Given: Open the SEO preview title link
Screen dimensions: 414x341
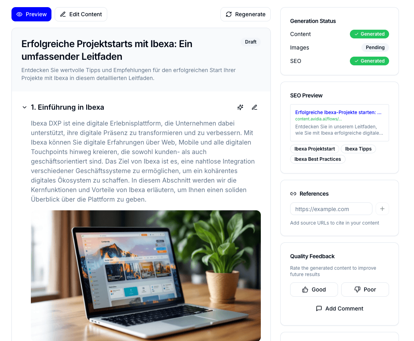Looking at the screenshot, I should pos(338,112).
